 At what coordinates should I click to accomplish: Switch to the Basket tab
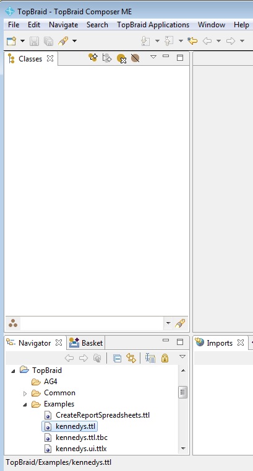tap(86, 343)
